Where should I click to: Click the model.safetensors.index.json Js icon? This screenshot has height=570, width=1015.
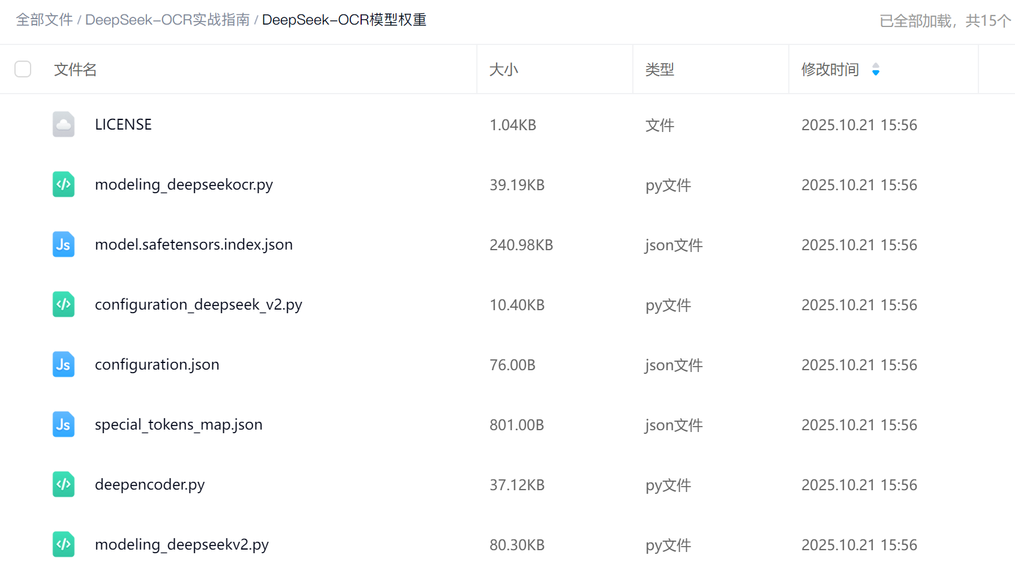click(x=64, y=244)
